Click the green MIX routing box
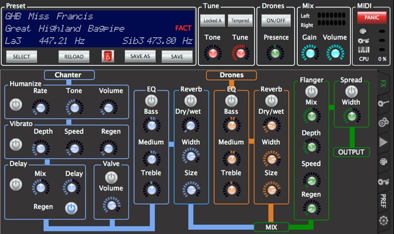Image resolution: width=394 pixels, height=234 pixels. [x=271, y=227]
